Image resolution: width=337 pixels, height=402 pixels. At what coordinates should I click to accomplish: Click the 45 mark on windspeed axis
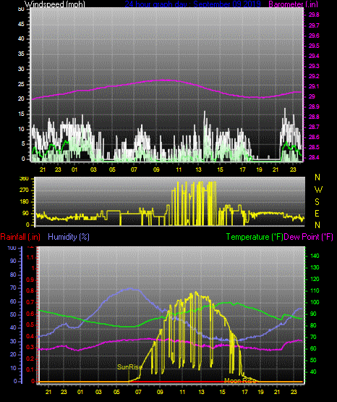click(21, 25)
